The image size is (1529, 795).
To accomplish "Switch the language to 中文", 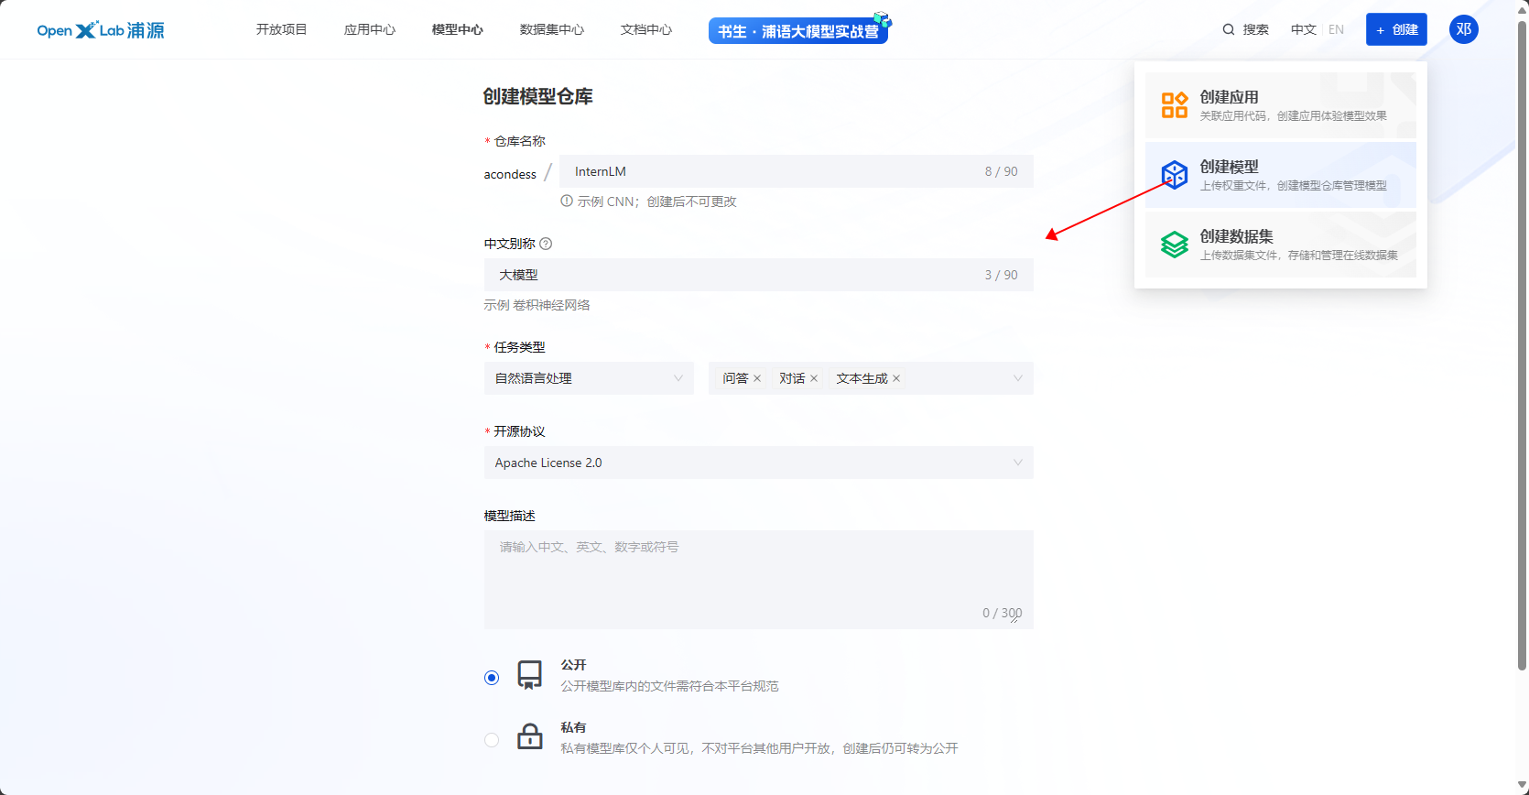I will click(1304, 29).
